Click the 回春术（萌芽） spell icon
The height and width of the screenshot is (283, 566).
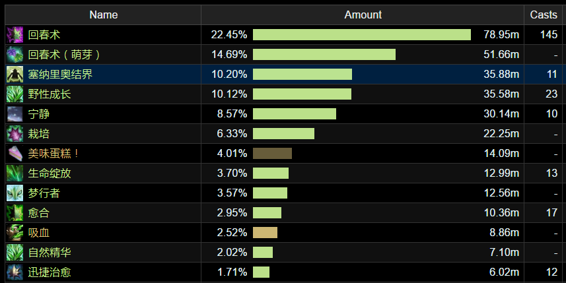click(x=15, y=54)
